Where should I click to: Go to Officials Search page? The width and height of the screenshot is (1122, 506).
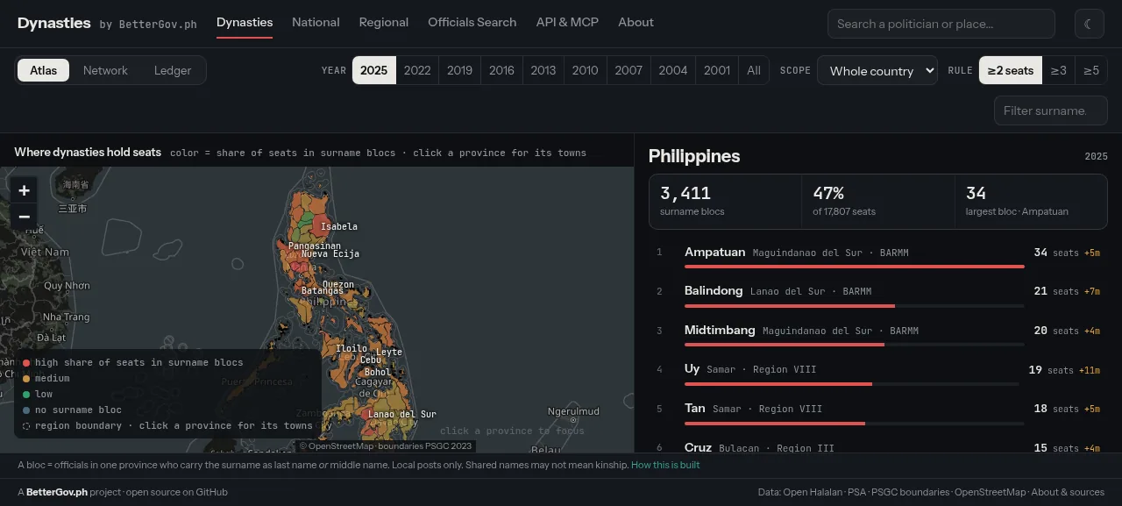(x=472, y=22)
